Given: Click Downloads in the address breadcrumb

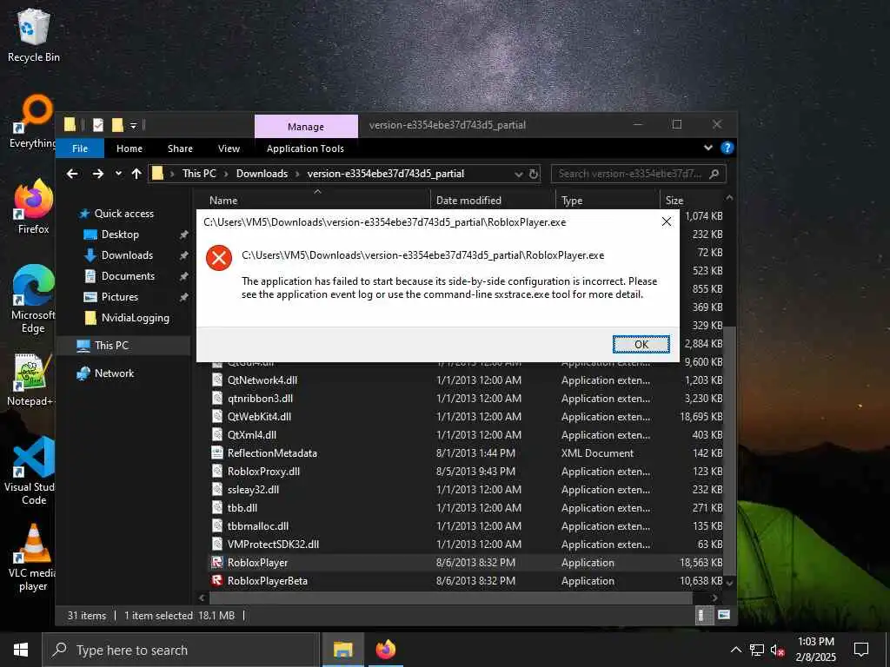Looking at the screenshot, I should pyautogui.click(x=262, y=174).
